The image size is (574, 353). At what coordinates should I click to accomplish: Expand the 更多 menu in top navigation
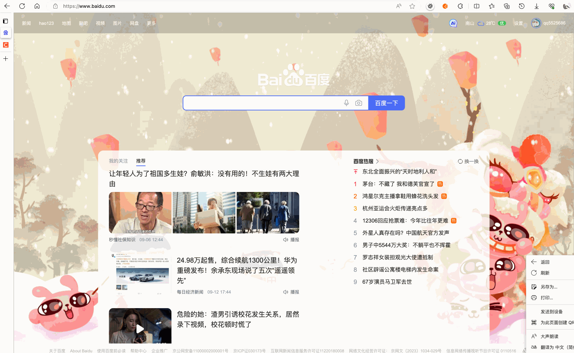click(151, 23)
